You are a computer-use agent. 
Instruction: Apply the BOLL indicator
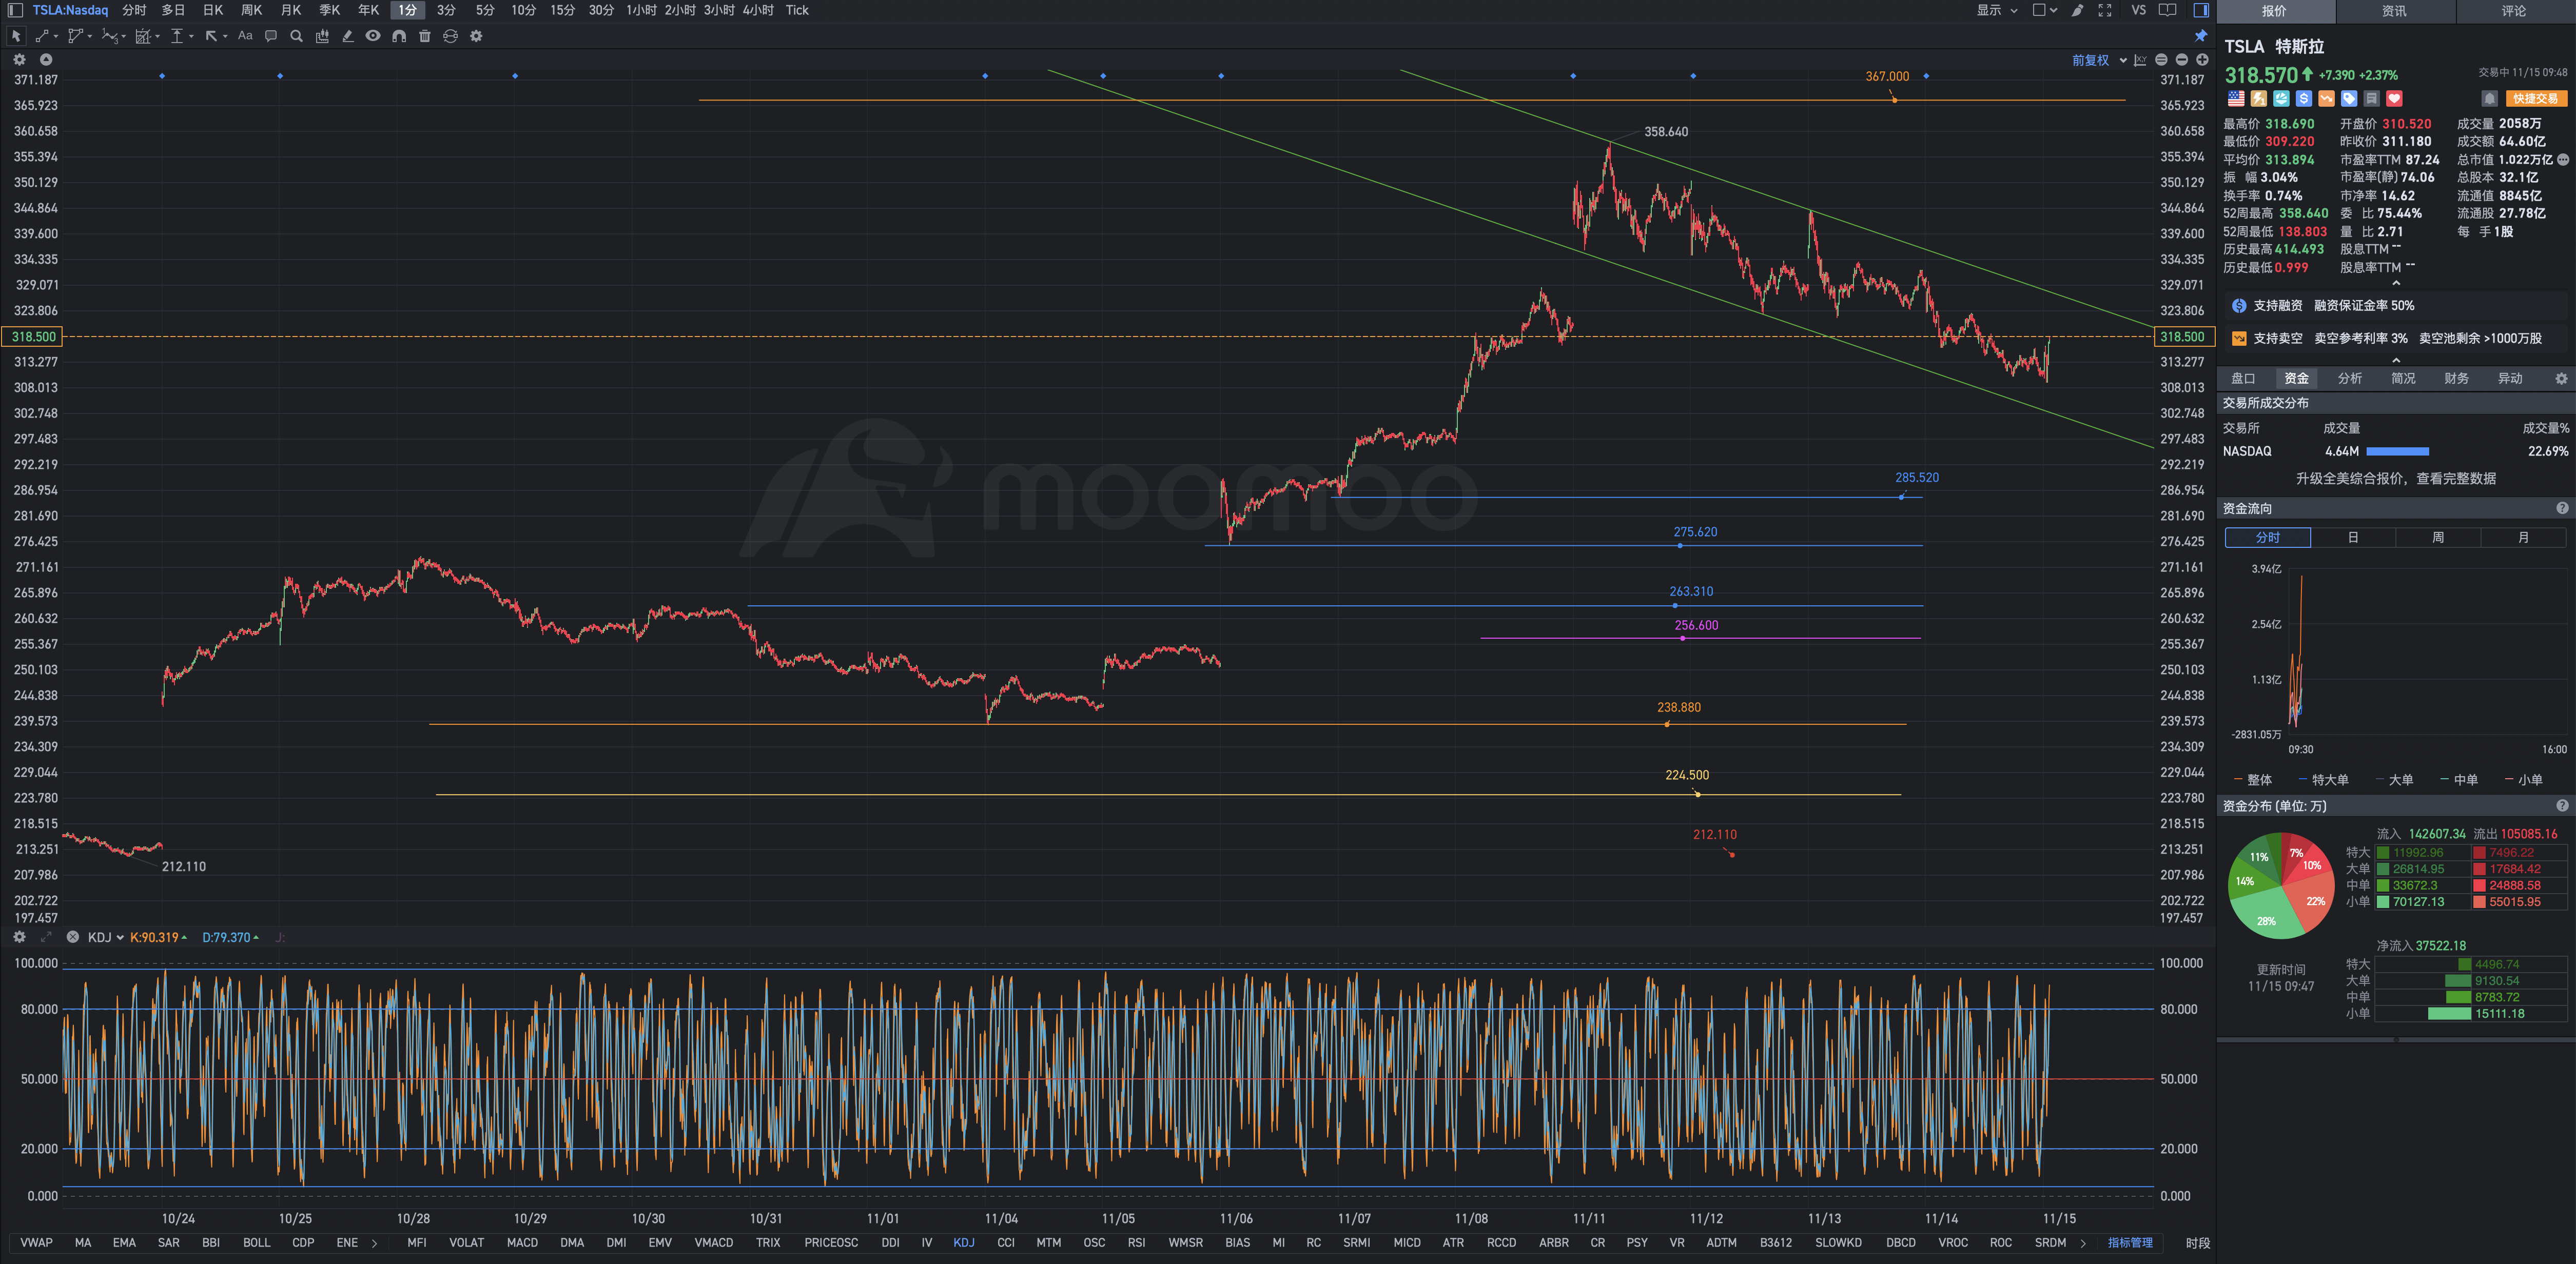pos(256,1242)
